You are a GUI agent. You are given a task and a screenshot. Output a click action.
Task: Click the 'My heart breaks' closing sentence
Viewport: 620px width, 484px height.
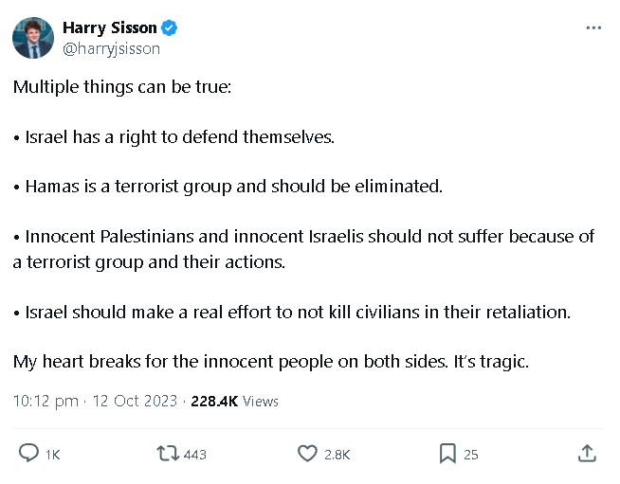(x=271, y=362)
